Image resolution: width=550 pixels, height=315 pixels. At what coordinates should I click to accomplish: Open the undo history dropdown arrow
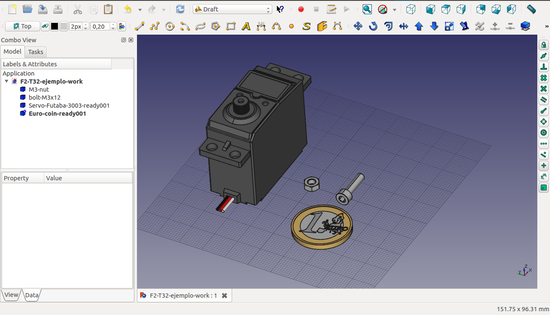140,9
